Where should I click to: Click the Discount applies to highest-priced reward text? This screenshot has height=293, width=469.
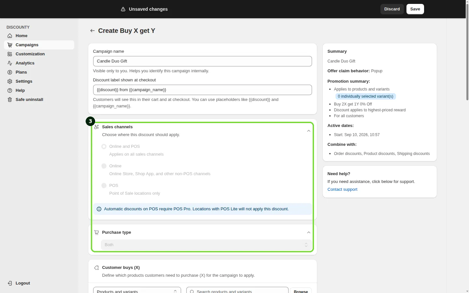(x=370, y=110)
